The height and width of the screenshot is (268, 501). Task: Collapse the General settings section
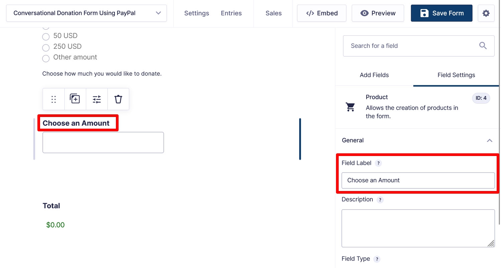click(x=490, y=140)
